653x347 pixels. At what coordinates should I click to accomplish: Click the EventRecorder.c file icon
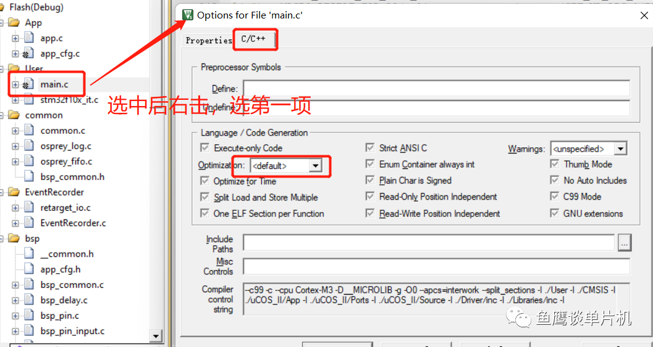(x=28, y=222)
